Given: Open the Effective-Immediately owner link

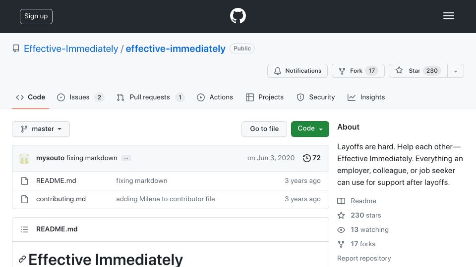Looking at the screenshot, I should tap(71, 48).
